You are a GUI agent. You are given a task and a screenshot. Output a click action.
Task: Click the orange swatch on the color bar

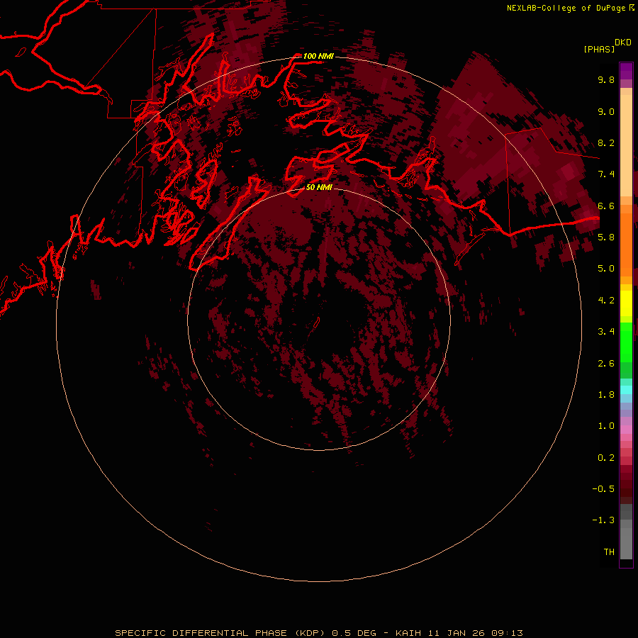click(626, 245)
